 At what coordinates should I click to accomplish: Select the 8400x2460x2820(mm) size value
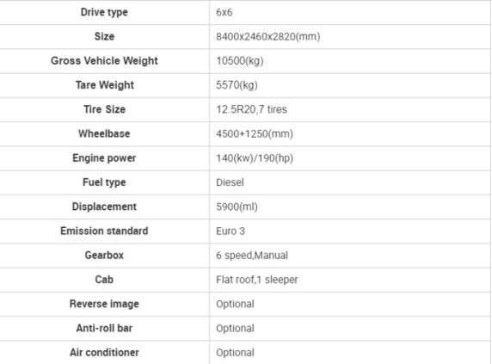tap(268, 37)
